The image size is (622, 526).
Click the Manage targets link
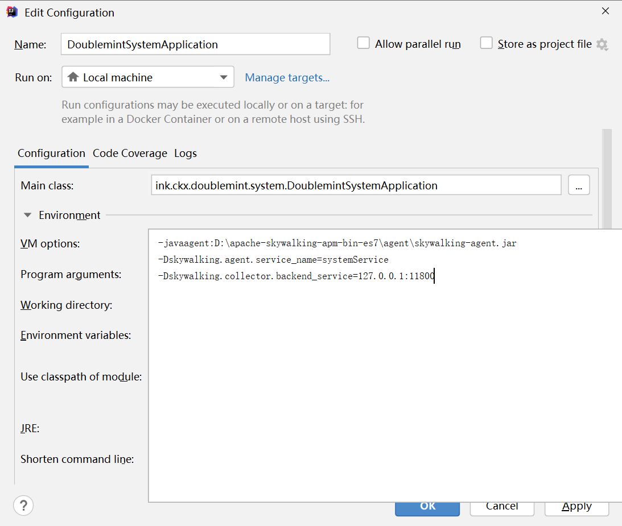287,77
